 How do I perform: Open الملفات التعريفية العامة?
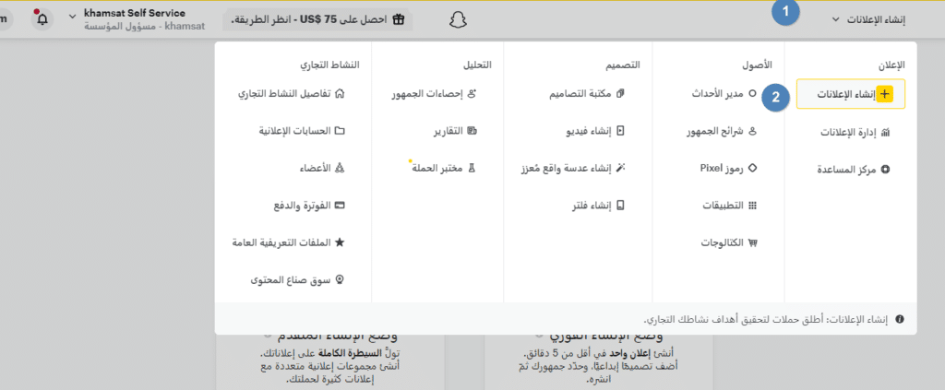(288, 243)
